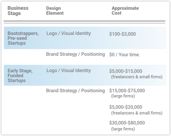
Task: Select the $0 / Your time. text
Action: tap(125, 54)
